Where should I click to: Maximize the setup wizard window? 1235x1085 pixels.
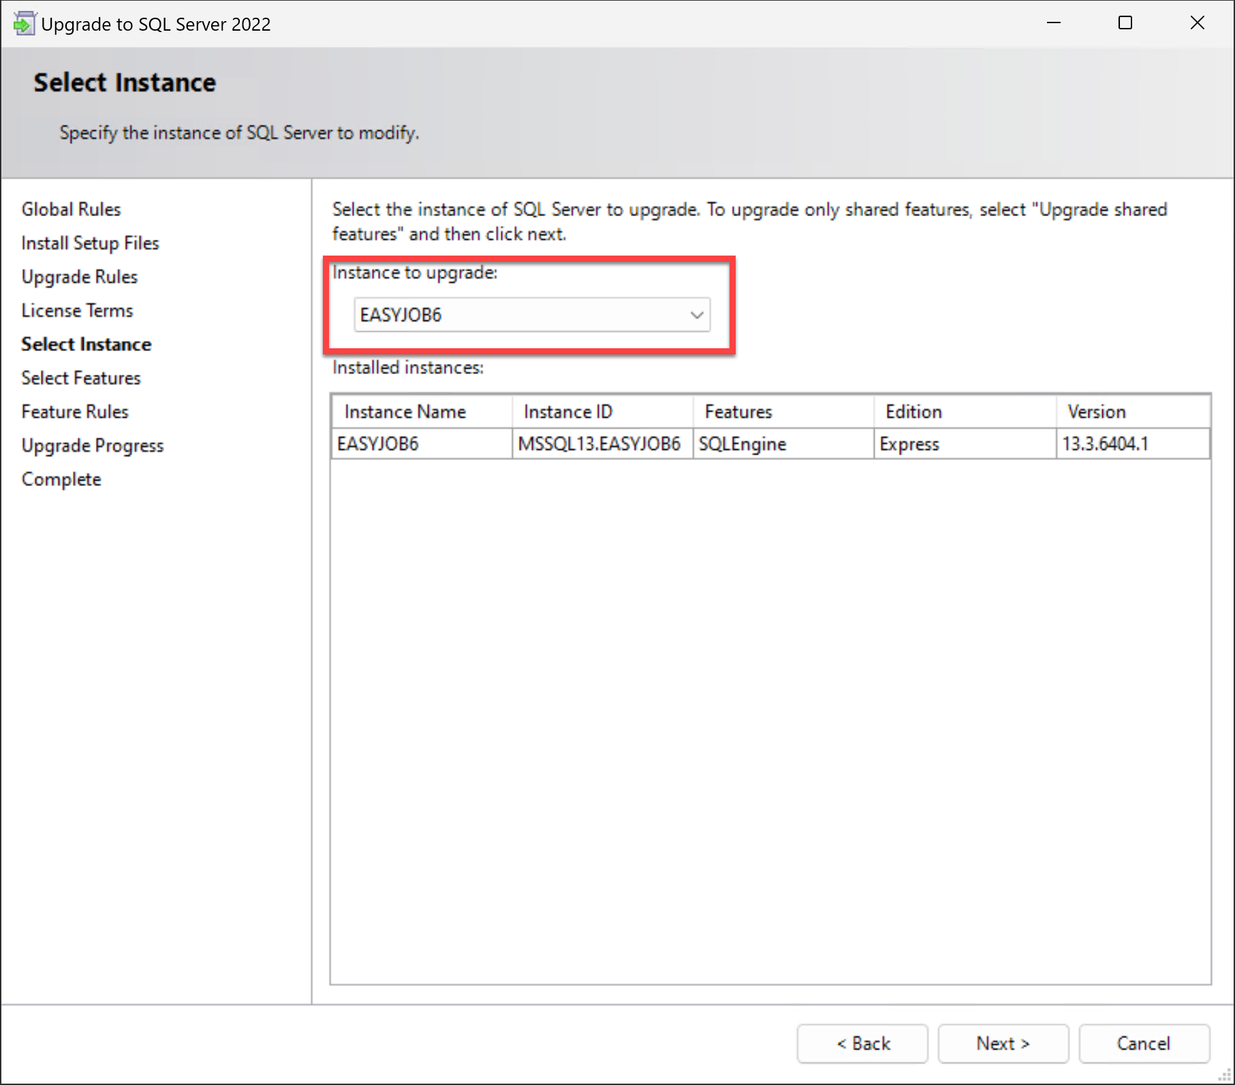pyautogui.click(x=1125, y=23)
